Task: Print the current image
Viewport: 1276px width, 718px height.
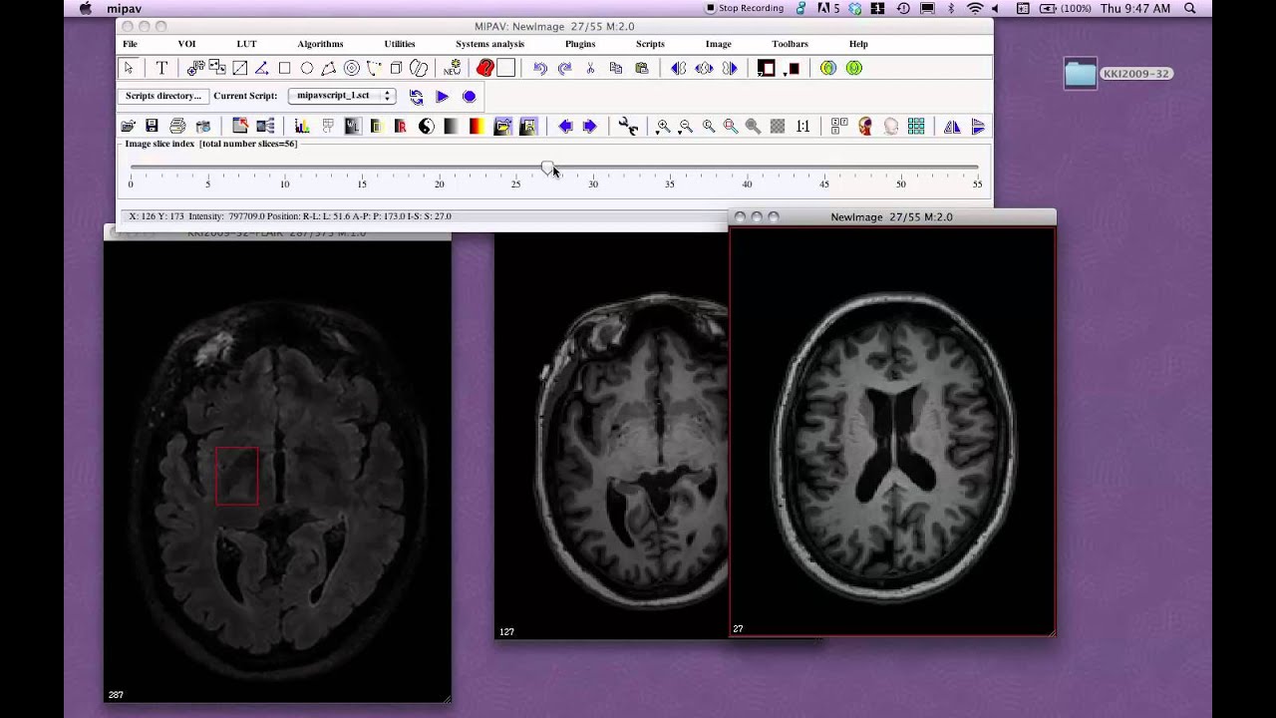Action: pos(177,126)
